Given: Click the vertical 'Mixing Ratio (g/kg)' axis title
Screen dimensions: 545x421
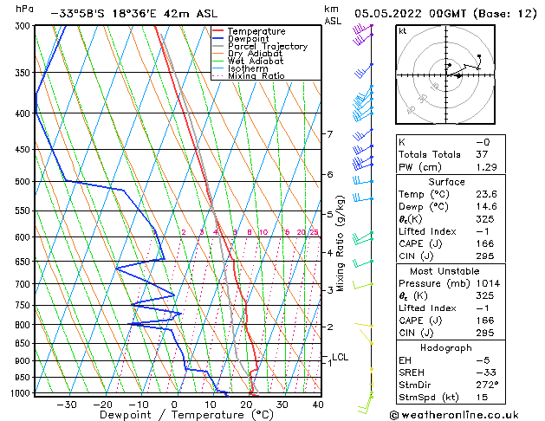Looking at the screenshot, I should [340, 243].
